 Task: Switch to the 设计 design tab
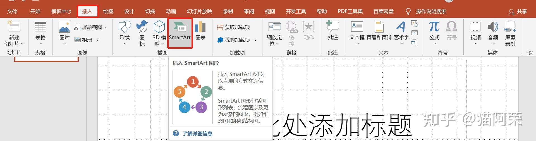click(129, 11)
